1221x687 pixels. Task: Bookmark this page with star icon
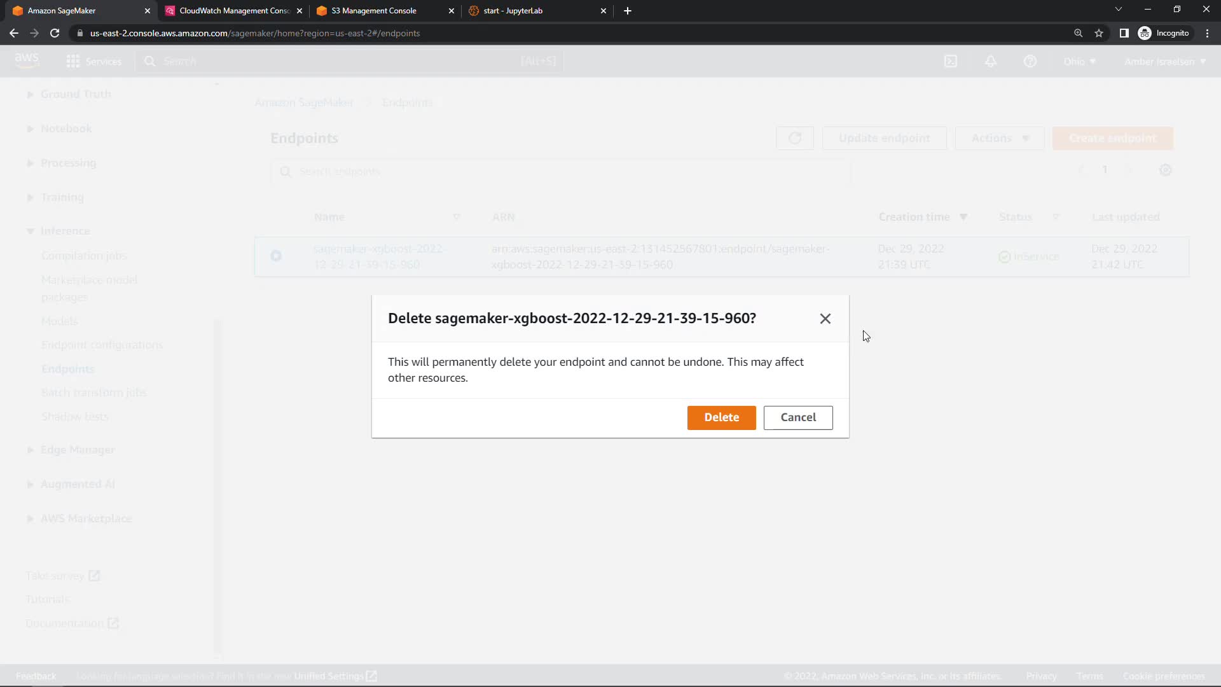click(1098, 33)
